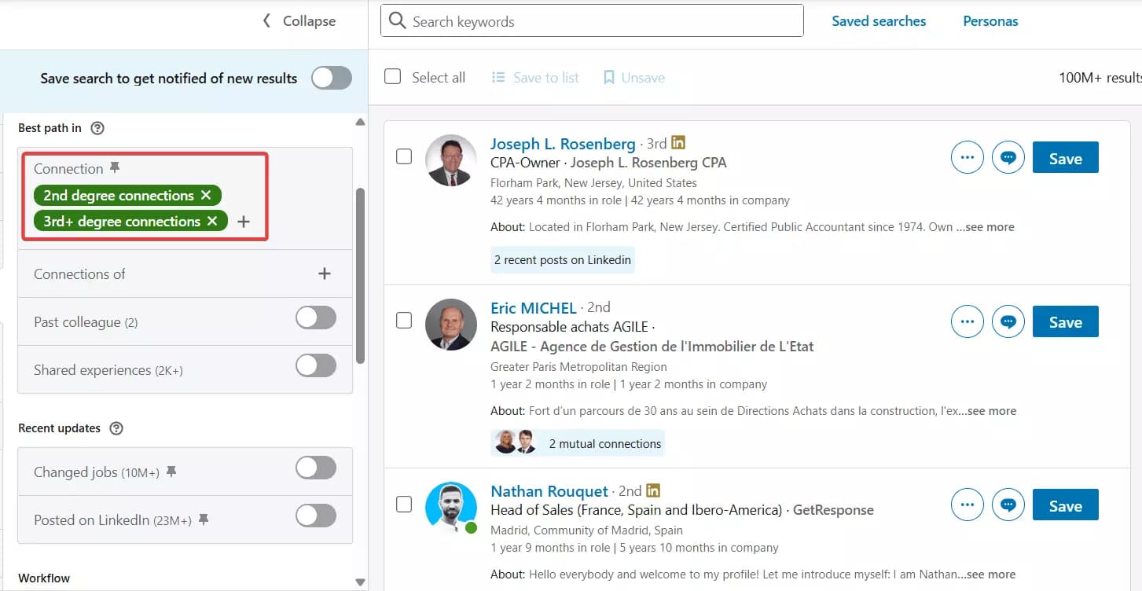Screen dimensions: 1142x591
Task: Click the search magnifier icon
Action: click(397, 20)
